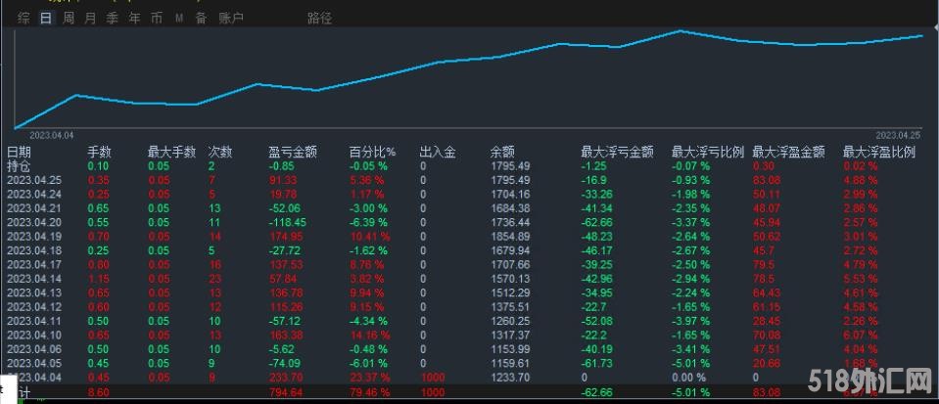Click the 2023.04.04 chart start date label

52,135
